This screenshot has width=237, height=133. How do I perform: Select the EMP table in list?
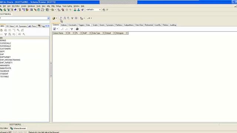coord(2,54)
